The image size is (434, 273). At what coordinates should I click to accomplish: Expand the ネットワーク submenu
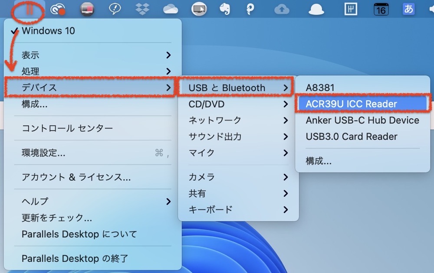tap(238, 120)
